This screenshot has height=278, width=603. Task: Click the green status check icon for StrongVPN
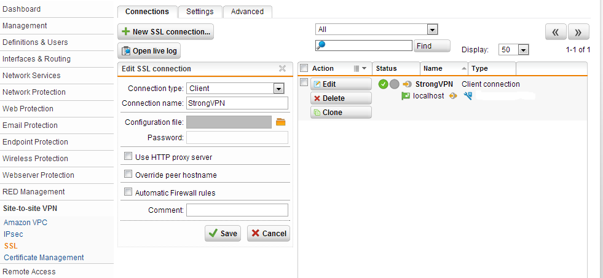click(383, 84)
